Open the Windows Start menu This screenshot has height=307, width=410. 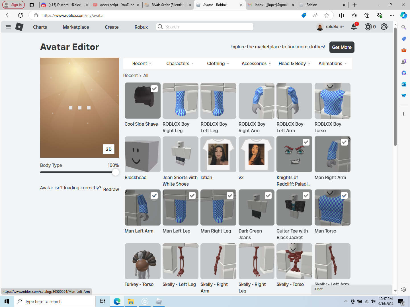pos(7,301)
